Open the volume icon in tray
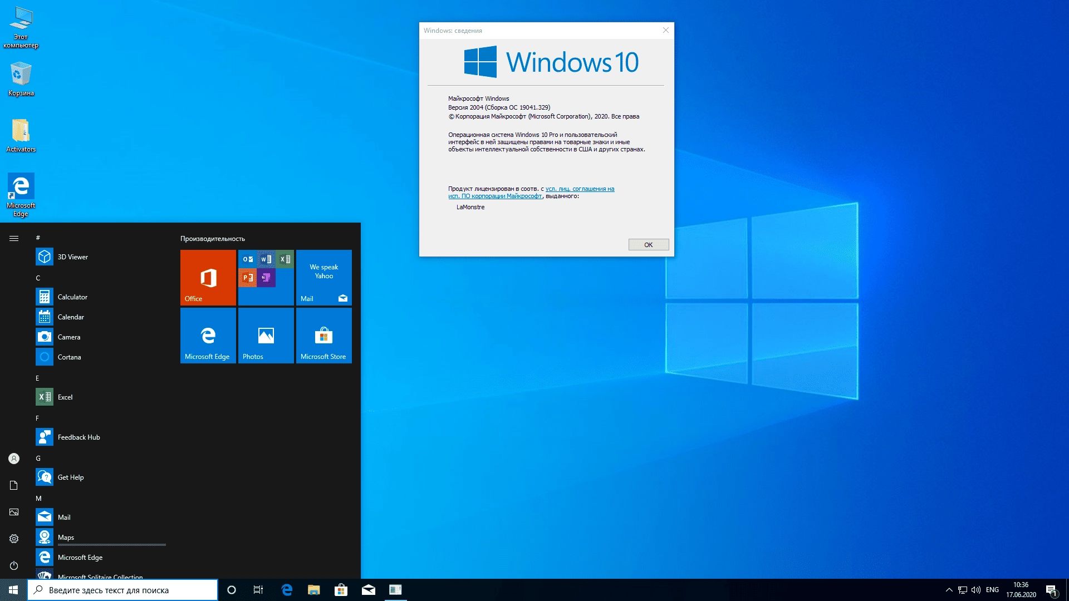 point(976,590)
